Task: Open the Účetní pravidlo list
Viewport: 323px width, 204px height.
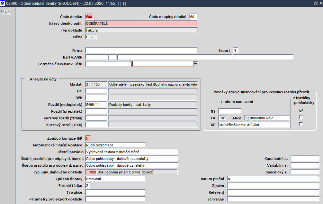Action: (x=132, y=152)
